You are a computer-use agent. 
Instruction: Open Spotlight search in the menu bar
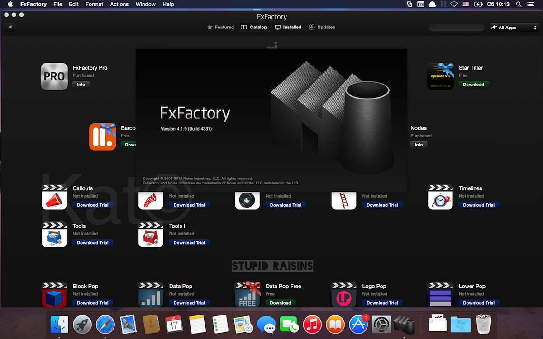tap(520, 4)
